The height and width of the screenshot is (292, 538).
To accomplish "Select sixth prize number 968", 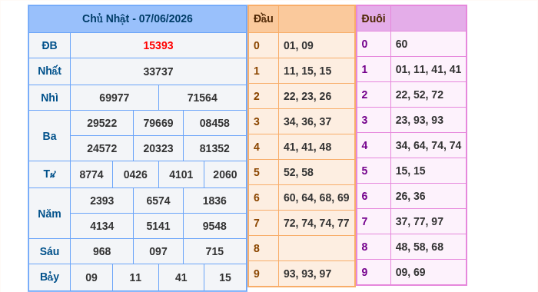I will click(102, 251).
